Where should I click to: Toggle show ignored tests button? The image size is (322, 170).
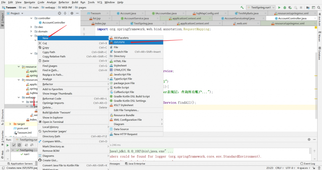click(x=19, y=145)
